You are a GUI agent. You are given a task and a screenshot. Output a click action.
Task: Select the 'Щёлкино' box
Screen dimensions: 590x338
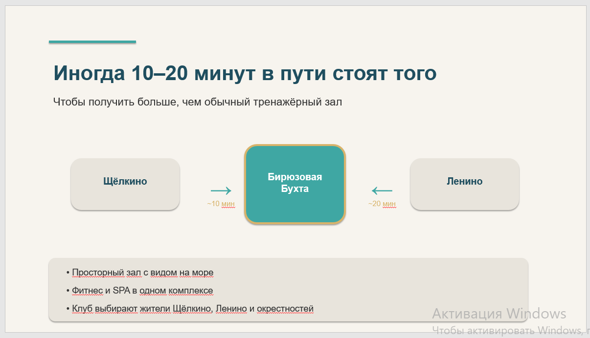pyautogui.click(x=125, y=184)
